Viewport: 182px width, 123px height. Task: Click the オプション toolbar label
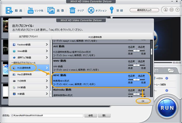(101, 11)
